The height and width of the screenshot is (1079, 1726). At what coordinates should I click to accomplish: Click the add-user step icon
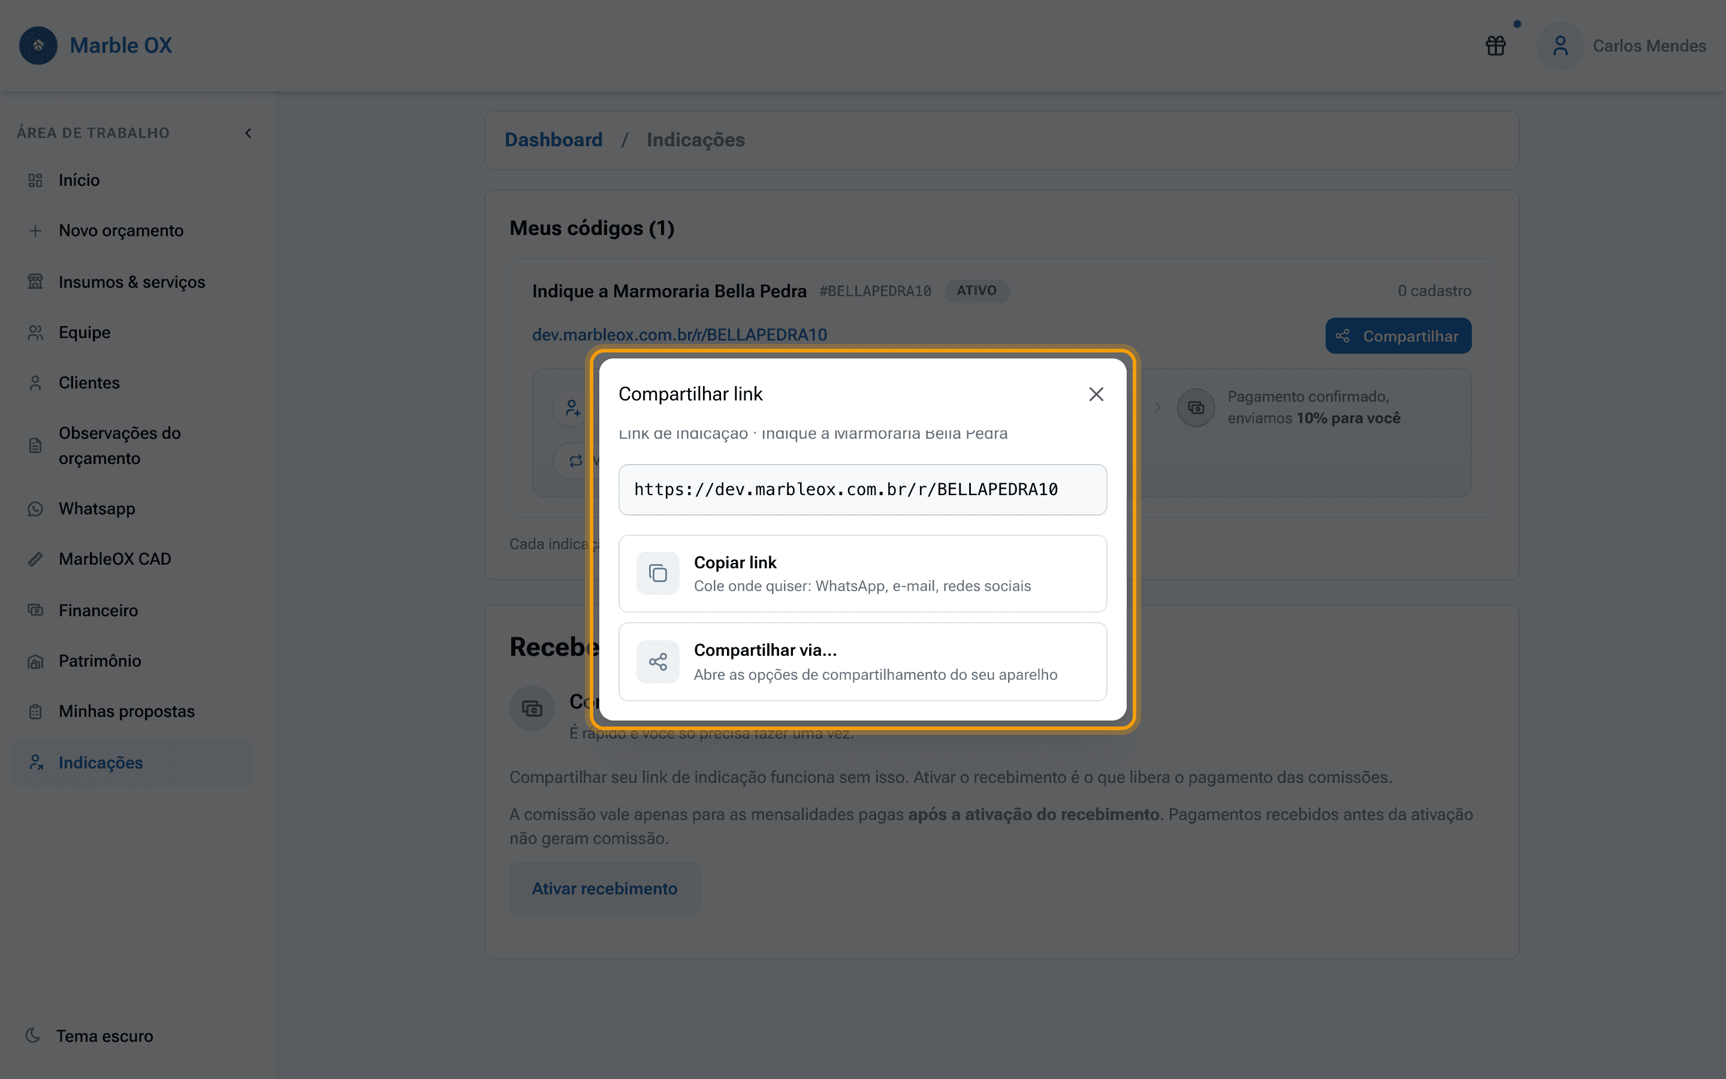pyautogui.click(x=572, y=408)
